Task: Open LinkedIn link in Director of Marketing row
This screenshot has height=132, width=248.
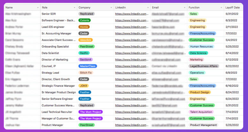Action: coord(132,59)
